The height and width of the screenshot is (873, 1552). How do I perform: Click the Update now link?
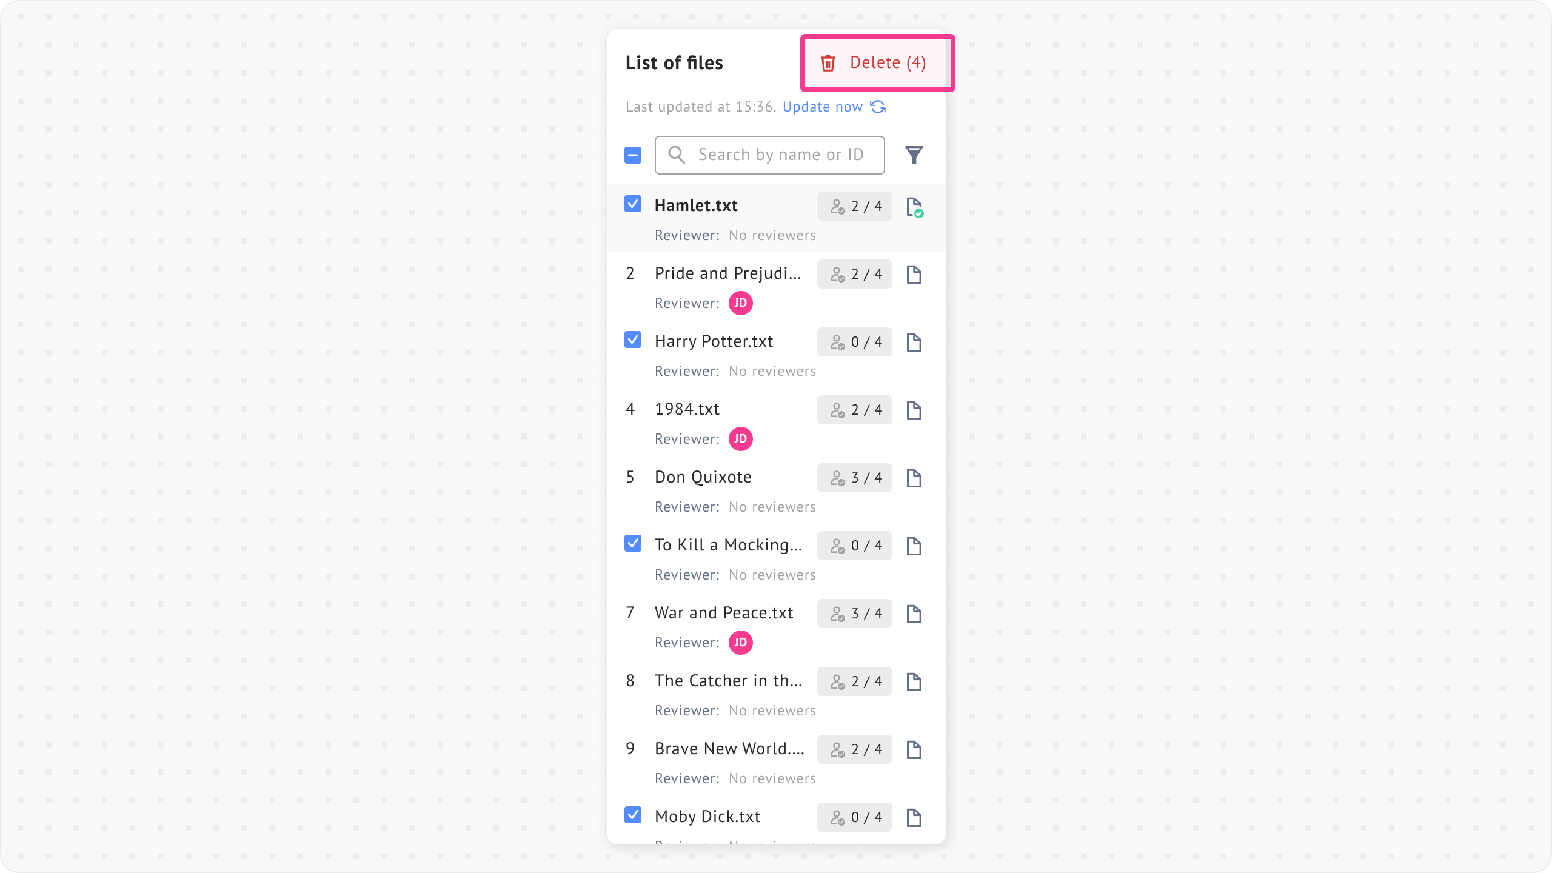822,107
